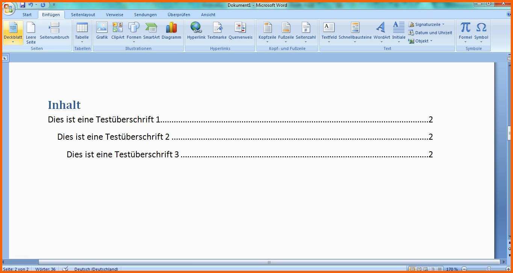Click Seite: 2 von 2 indicator
The height and width of the screenshot is (273, 513).
click(x=16, y=269)
